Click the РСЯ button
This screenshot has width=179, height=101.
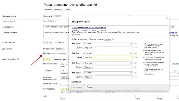(x=172, y=27)
